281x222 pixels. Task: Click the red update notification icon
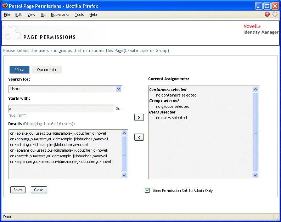pyautogui.click(x=267, y=14)
